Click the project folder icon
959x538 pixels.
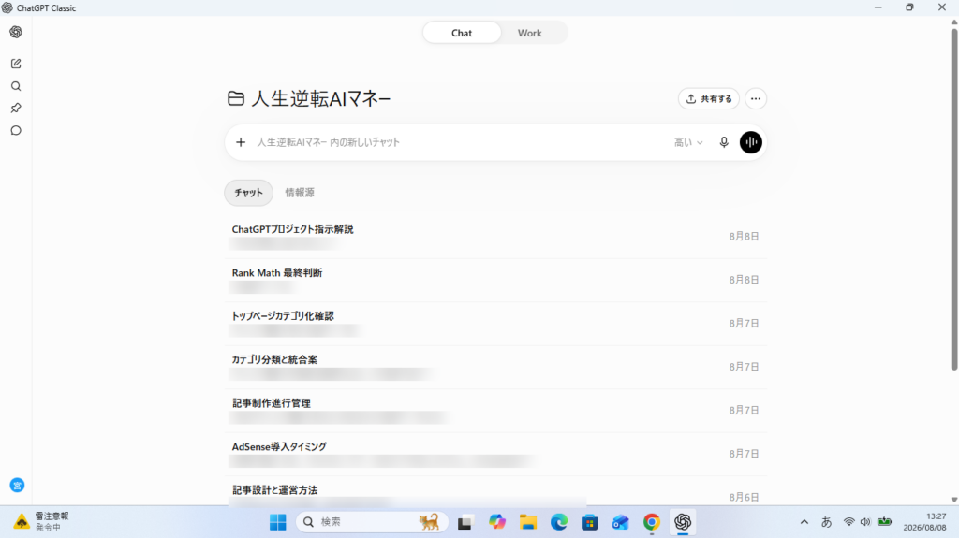point(236,98)
